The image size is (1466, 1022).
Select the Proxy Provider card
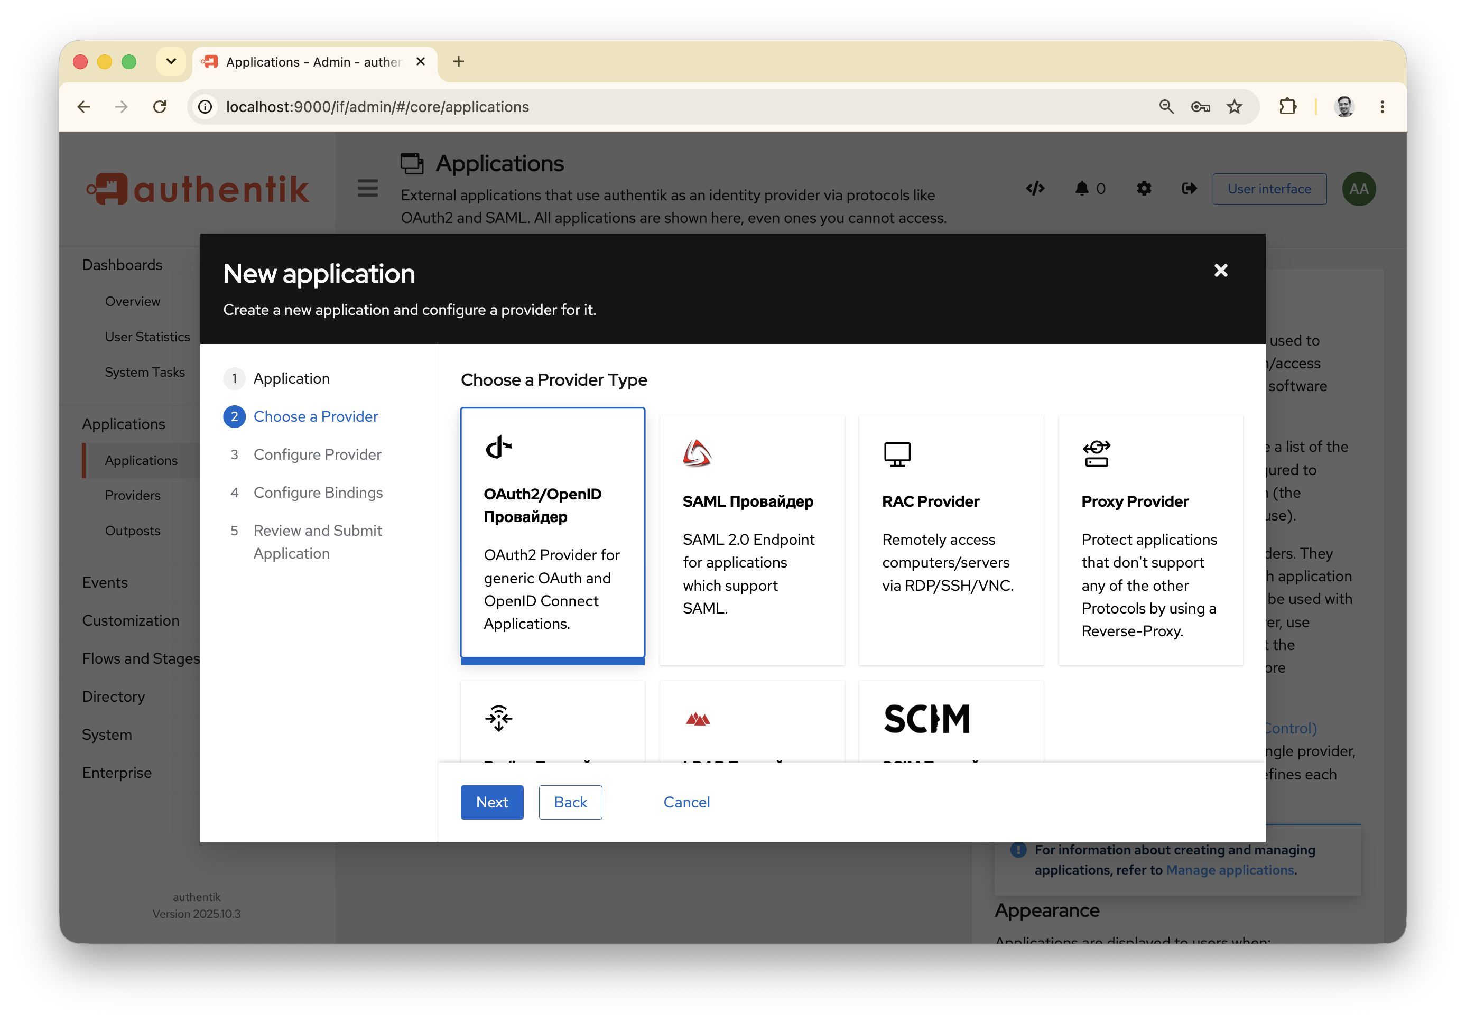(1150, 540)
